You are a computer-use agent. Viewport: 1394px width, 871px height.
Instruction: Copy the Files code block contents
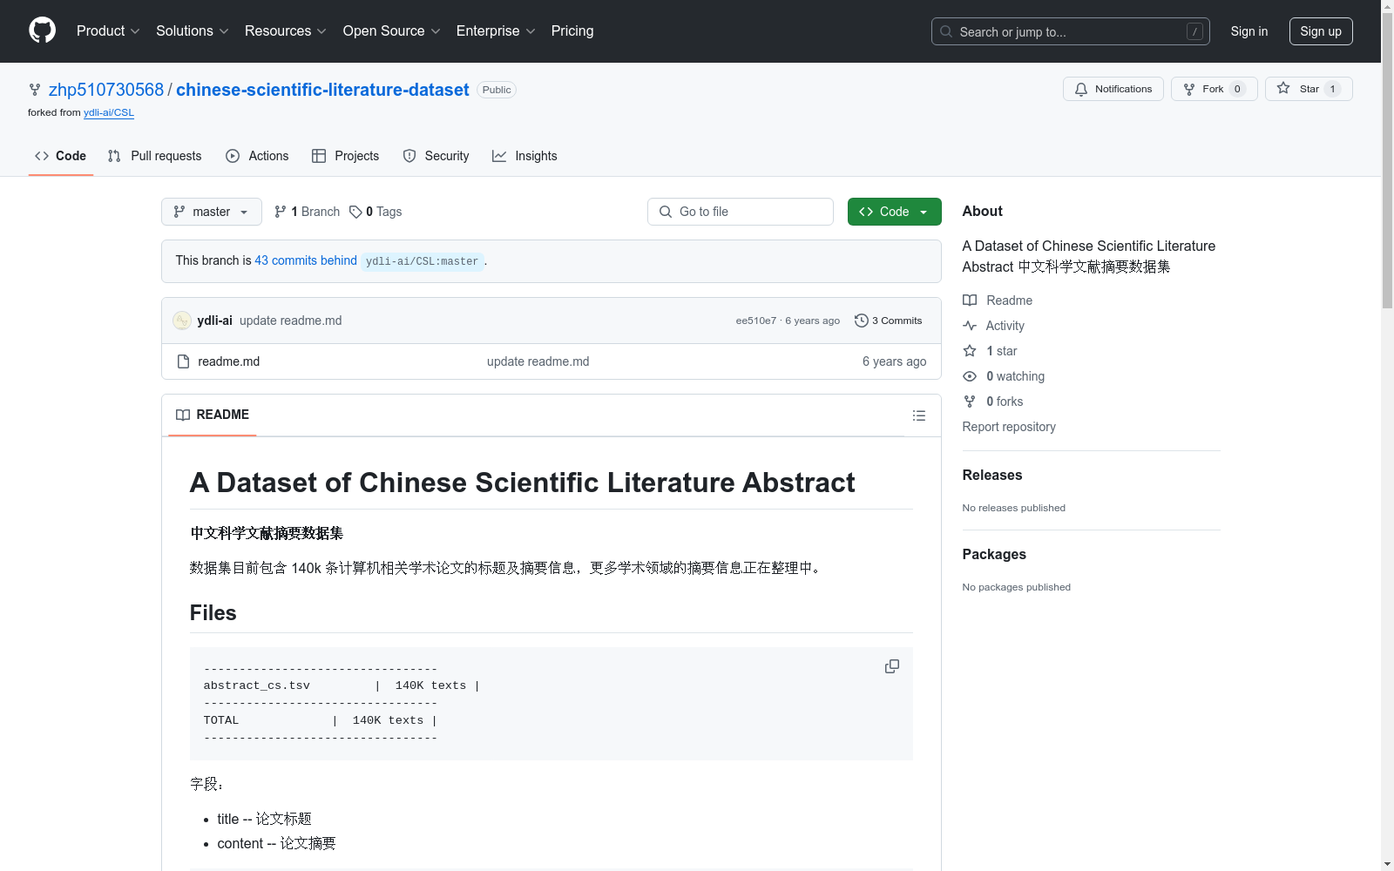click(892, 666)
